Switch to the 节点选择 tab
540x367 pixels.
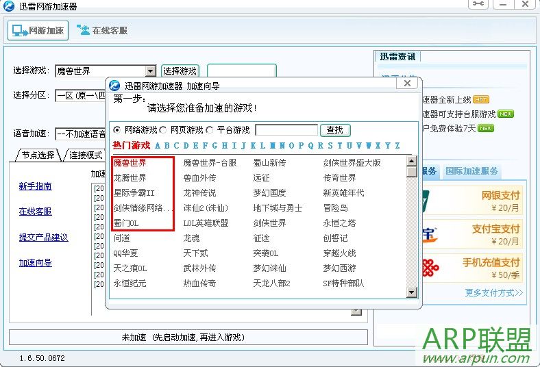[38, 155]
